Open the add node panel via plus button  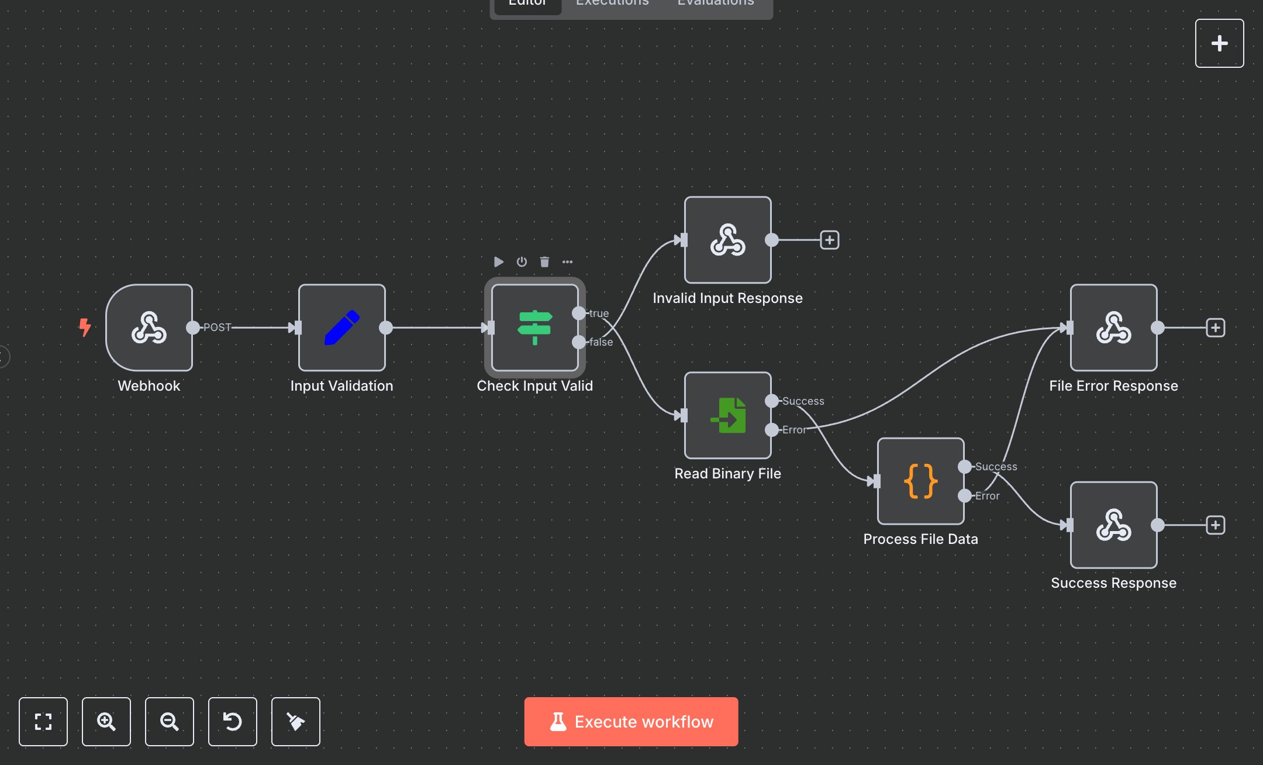tap(1219, 43)
